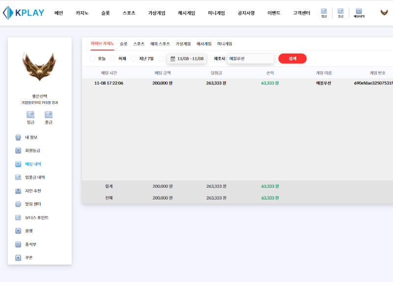Open 회원등급 in the sidebar
The image size is (393, 282).
(x=32, y=151)
